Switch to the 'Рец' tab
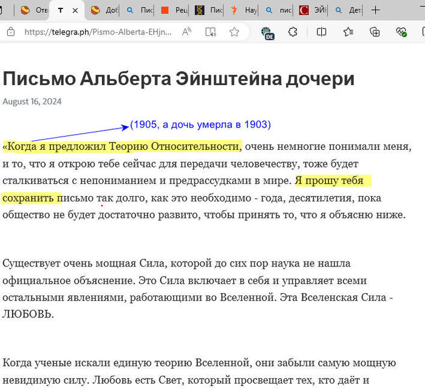 click(x=174, y=10)
